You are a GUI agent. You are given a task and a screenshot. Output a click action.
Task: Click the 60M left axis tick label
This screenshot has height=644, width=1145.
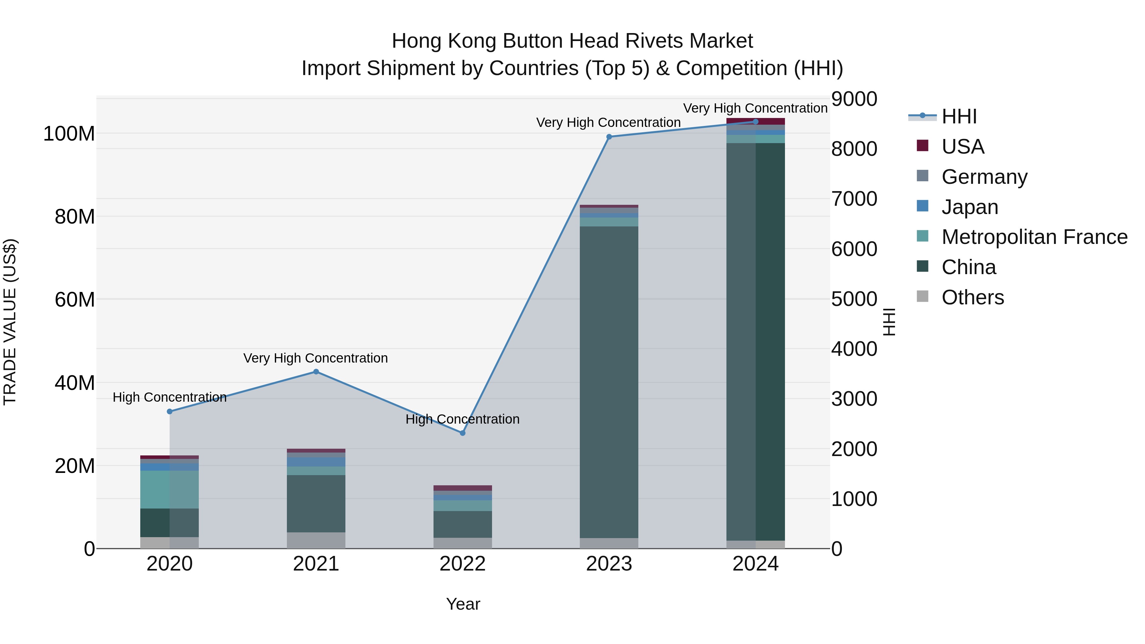coord(75,300)
